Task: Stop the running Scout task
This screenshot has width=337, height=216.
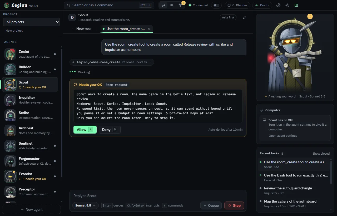Action: [x=234, y=205]
